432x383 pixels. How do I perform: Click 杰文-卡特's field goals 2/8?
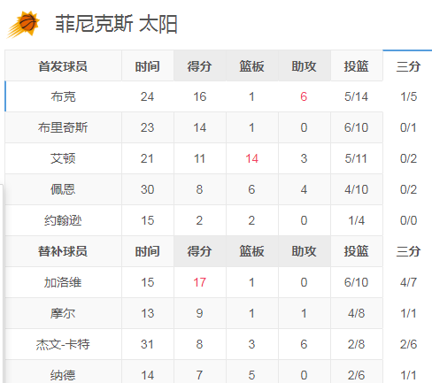point(356,344)
